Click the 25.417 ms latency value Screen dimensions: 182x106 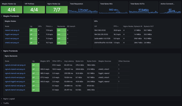68,90
